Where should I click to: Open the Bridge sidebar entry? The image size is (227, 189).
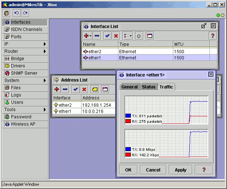tap(25, 59)
